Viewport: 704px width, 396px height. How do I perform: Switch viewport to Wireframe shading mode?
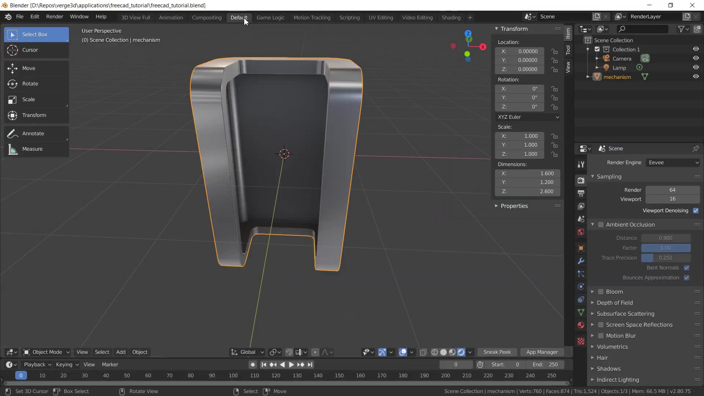(x=435, y=352)
